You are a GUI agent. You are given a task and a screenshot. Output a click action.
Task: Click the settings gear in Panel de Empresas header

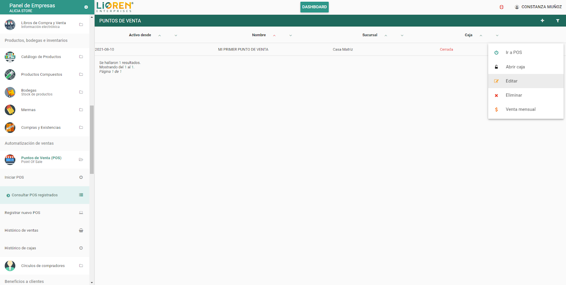[x=86, y=7]
